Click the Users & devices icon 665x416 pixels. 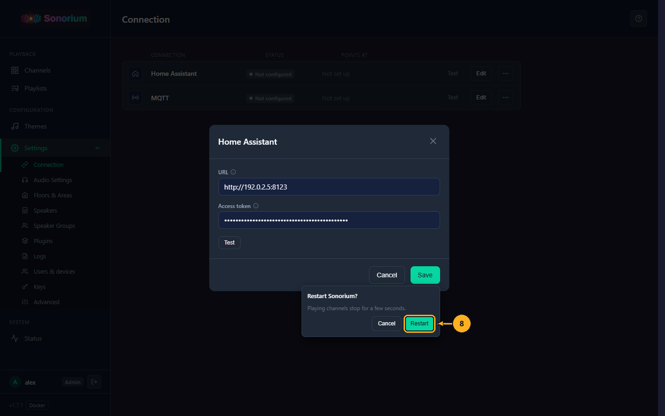[25, 271]
